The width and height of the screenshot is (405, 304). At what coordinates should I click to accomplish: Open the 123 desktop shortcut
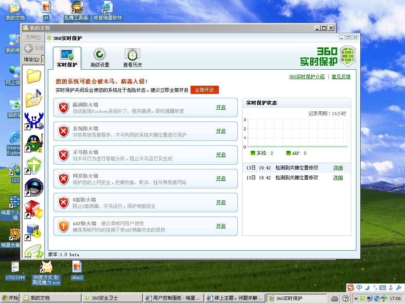[x=15, y=173]
